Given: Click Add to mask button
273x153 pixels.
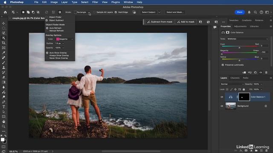Looking at the screenshot, I should click(186, 22).
